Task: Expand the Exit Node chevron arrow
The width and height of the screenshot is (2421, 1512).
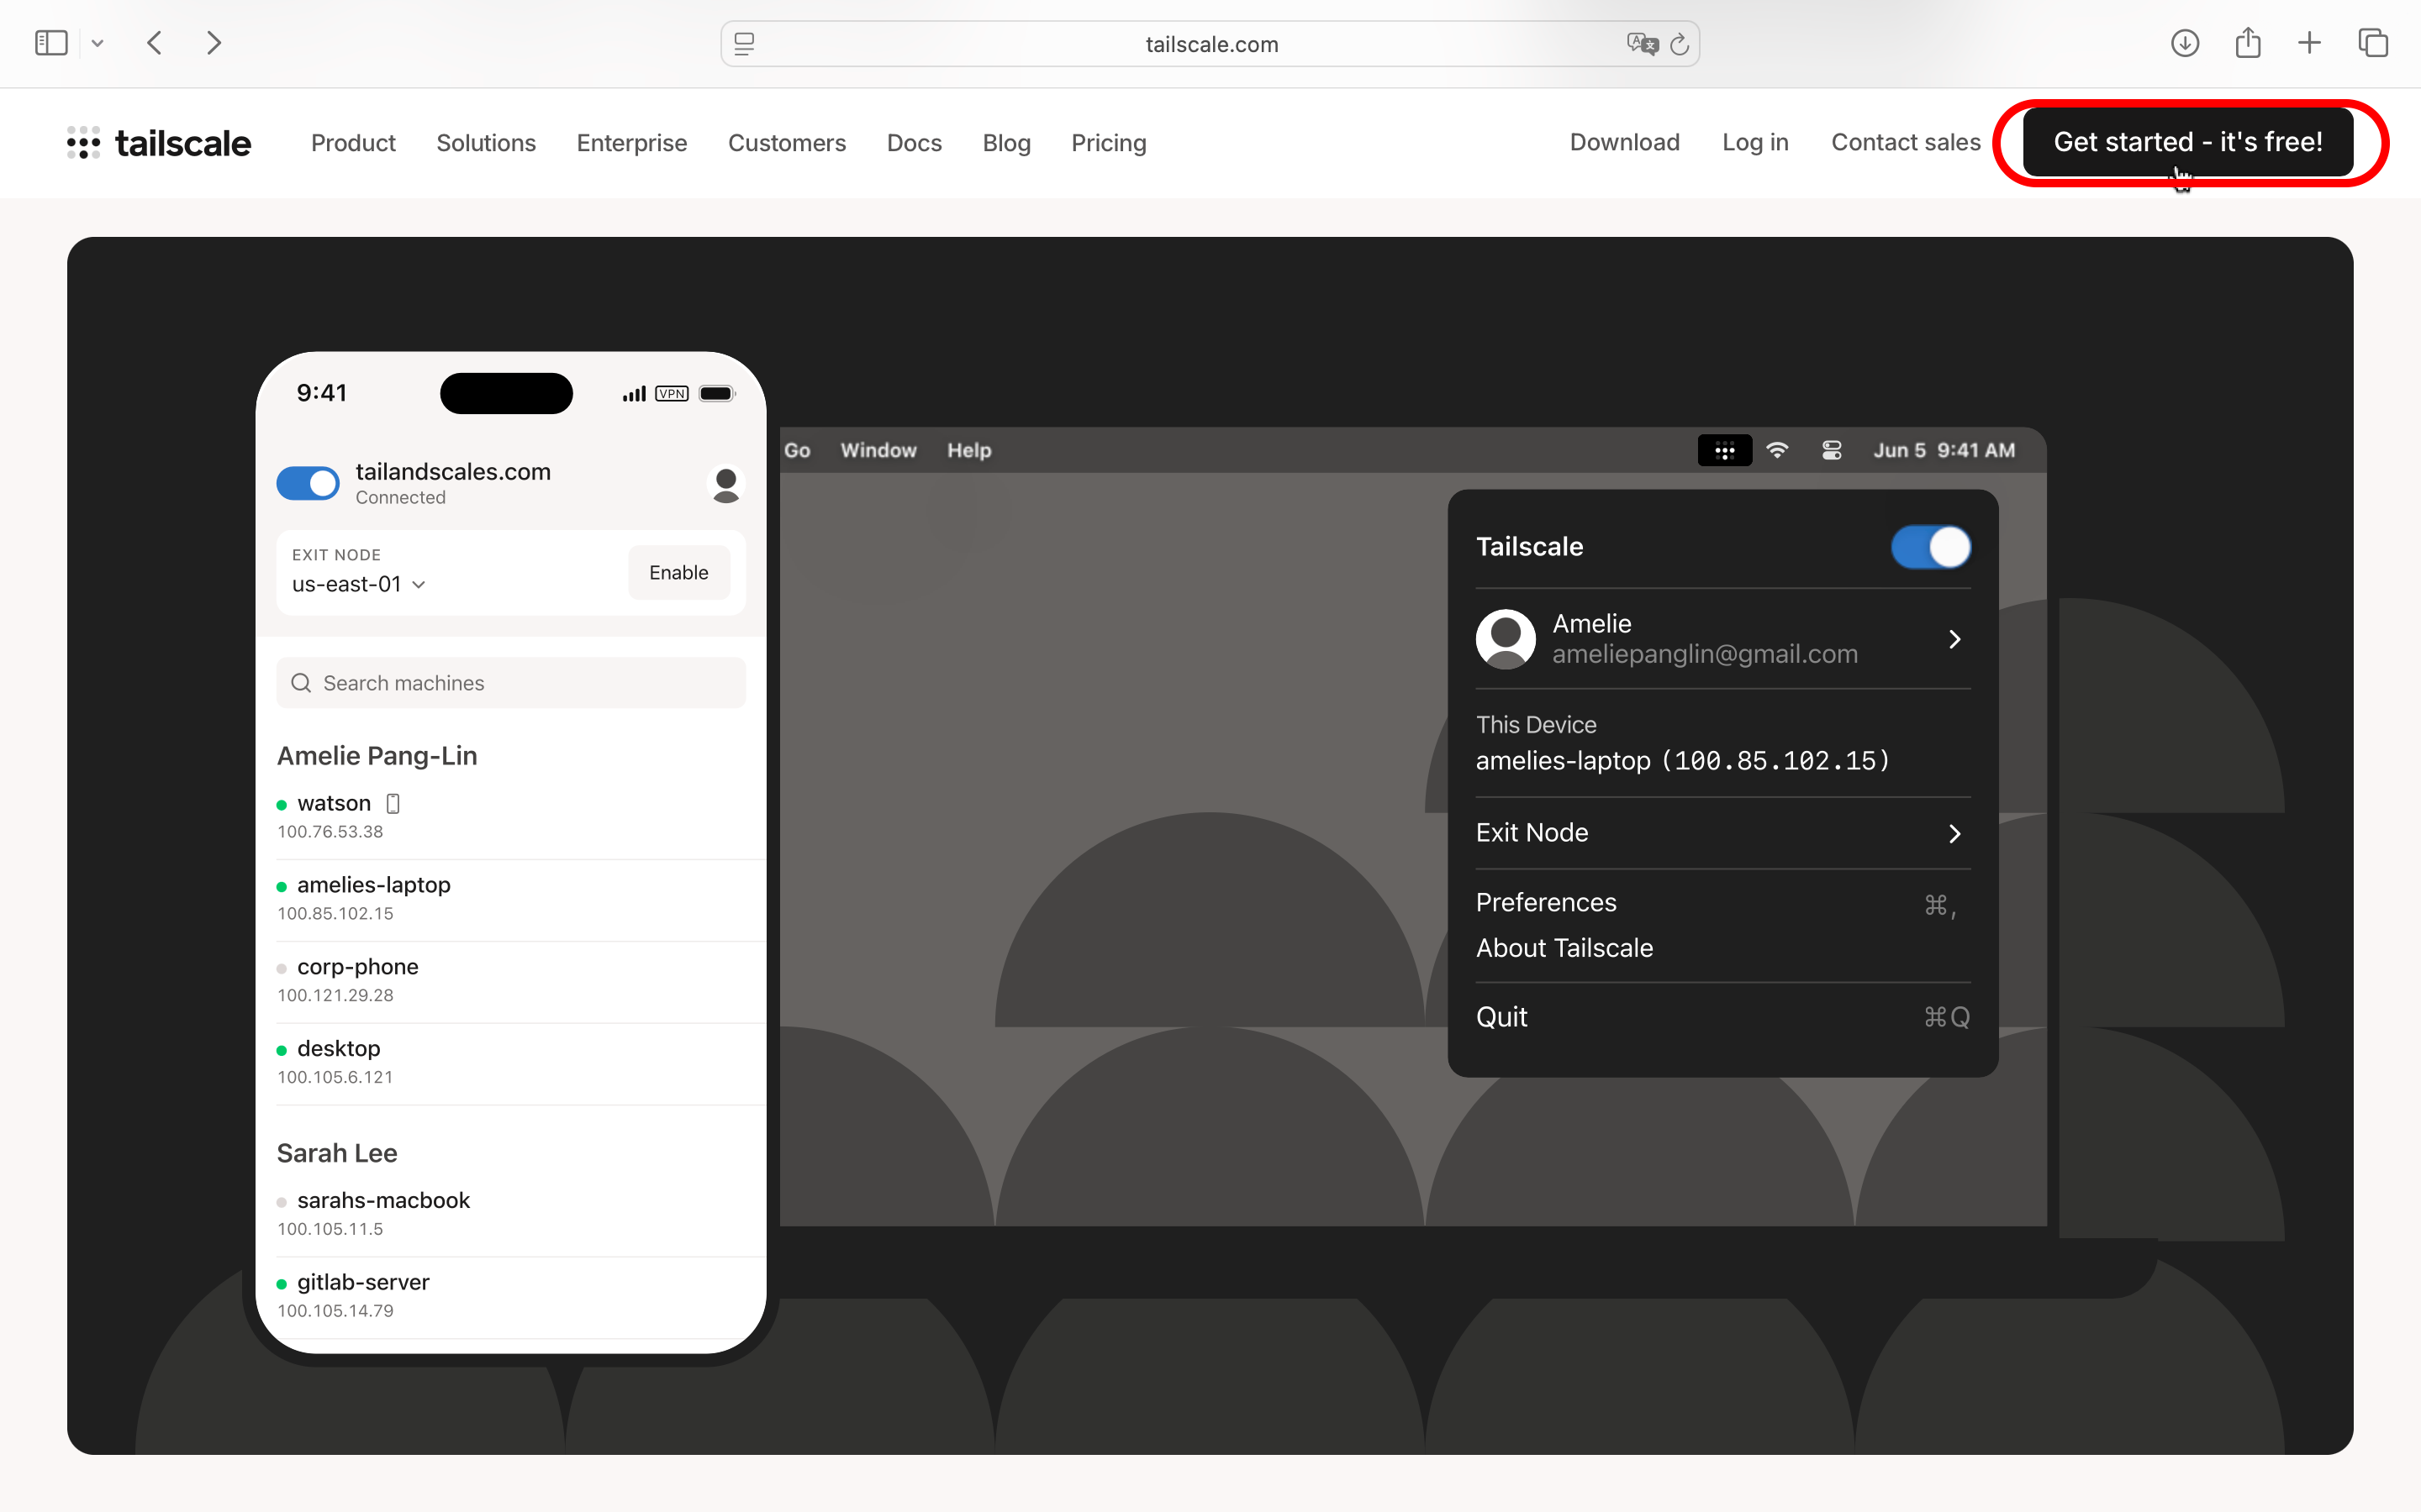Action: [x=1956, y=833]
